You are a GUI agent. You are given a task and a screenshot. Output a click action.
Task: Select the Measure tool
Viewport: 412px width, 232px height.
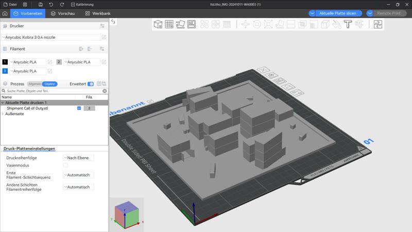coord(359,24)
